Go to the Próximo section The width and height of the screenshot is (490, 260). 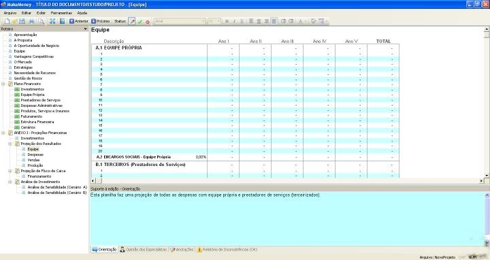(x=100, y=21)
